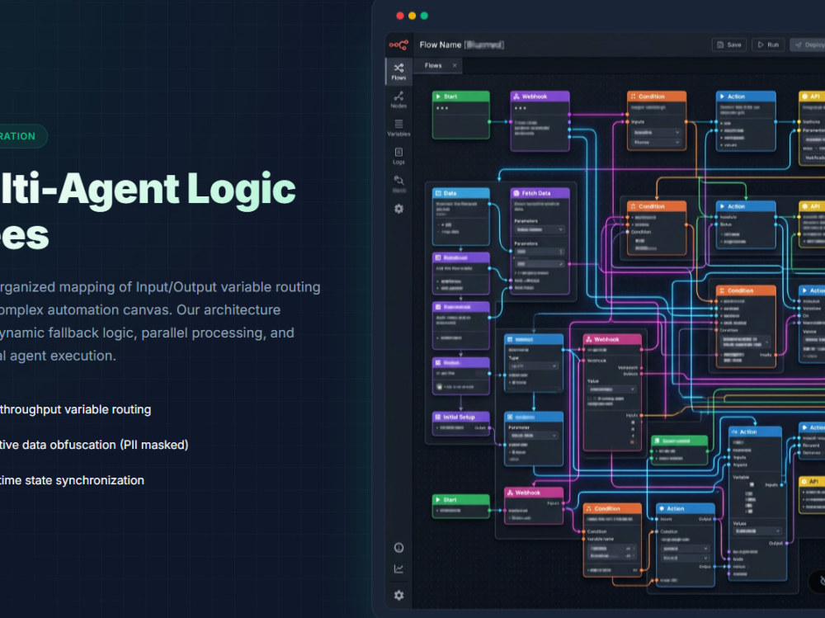This screenshot has width=825, height=618.
Task: Open the Values dropdown in the Action node
Action: pyautogui.click(x=757, y=531)
